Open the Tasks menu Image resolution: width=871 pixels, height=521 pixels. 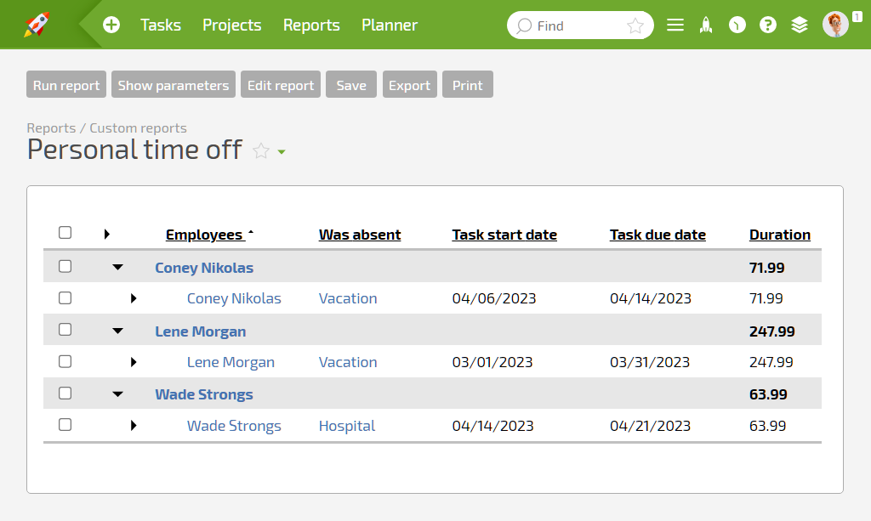[161, 25]
